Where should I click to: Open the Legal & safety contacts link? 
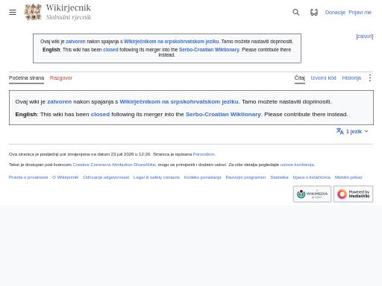(157, 177)
